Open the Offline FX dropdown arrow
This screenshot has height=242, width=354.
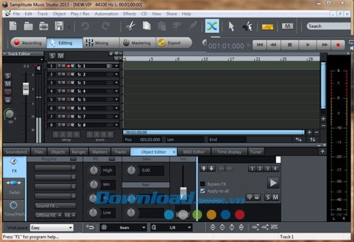[x=60, y=215]
